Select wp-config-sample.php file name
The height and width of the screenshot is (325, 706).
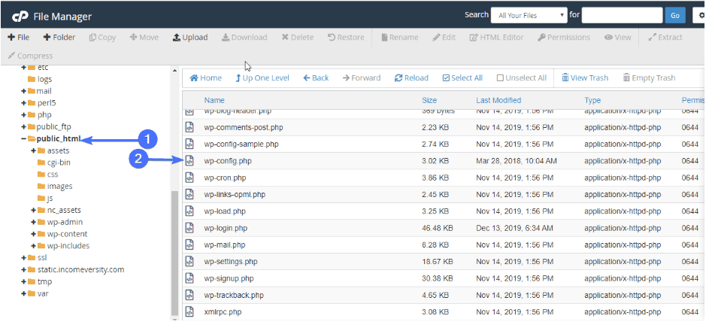pyautogui.click(x=241, y=144)
